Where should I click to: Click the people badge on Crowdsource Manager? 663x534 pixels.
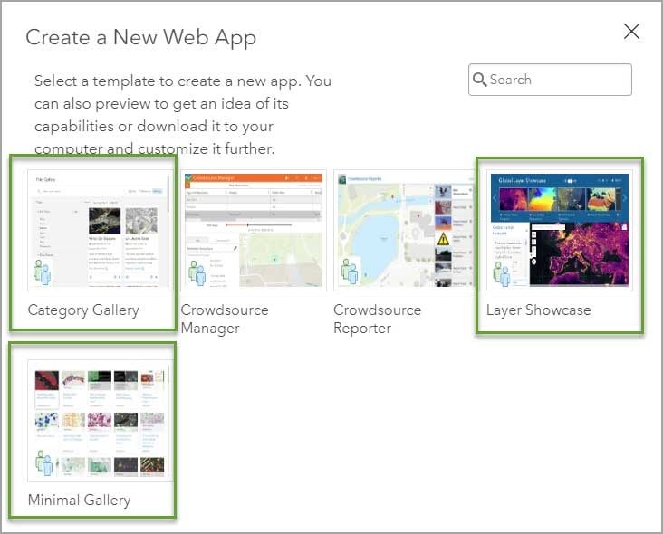point(197,273)
